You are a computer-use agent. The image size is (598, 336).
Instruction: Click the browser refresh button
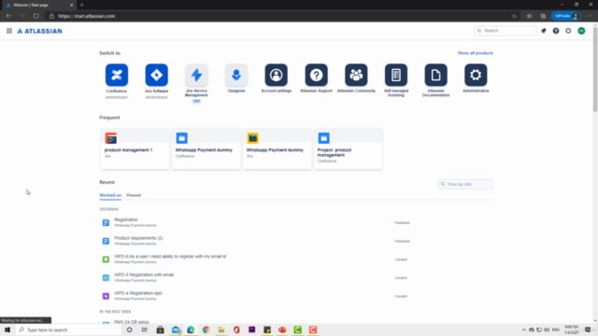pos(36,16)
